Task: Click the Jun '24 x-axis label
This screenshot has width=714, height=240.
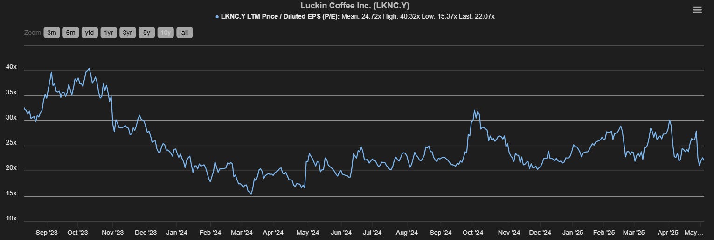Action: [x=341, y=233]
